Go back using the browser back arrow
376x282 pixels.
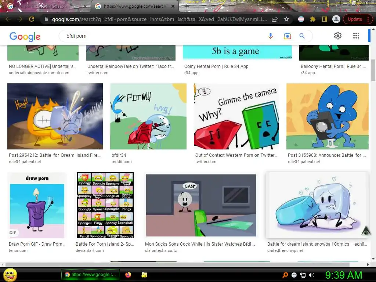click(x=8, y=19)
